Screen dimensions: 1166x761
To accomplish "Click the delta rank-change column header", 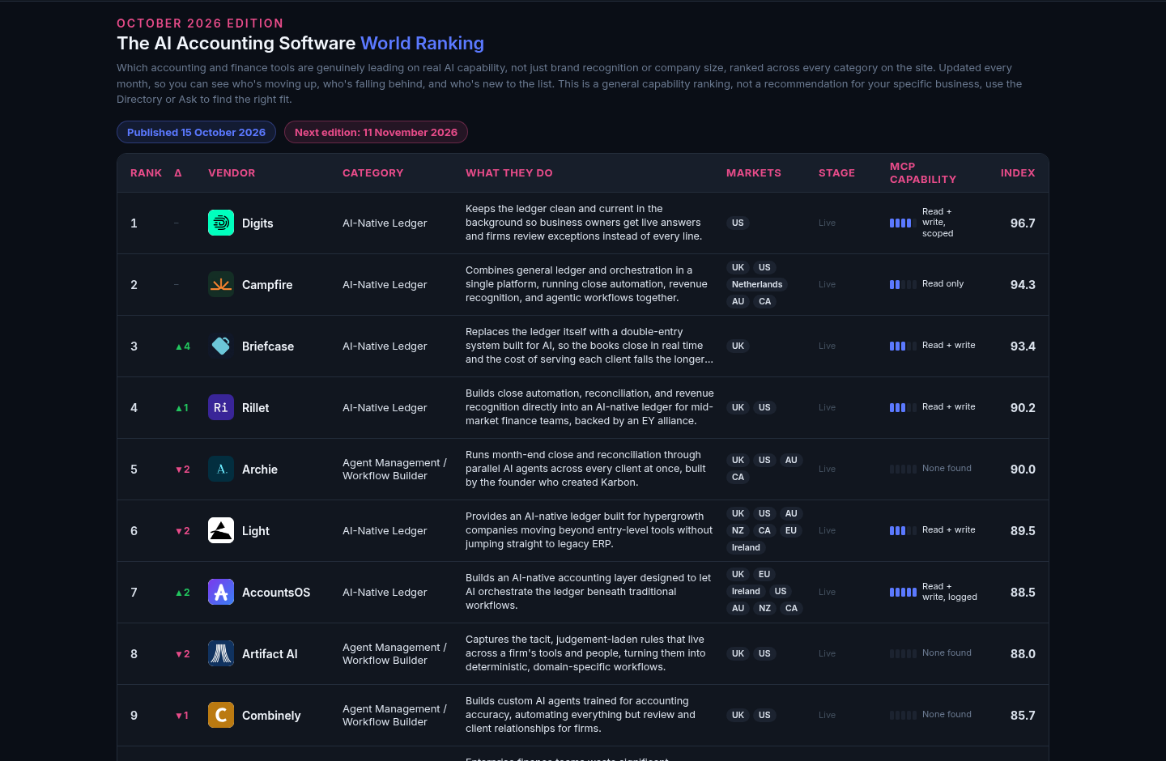I will (178, 173).
